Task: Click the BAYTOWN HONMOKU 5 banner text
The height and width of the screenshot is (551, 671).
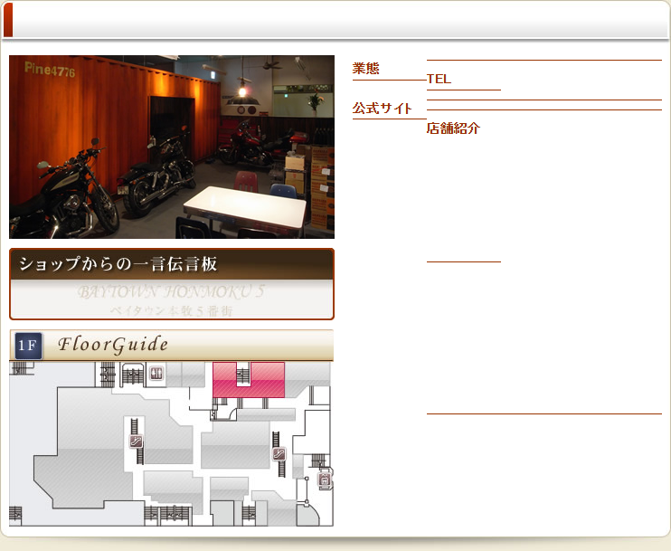Action: click(172, 293)
